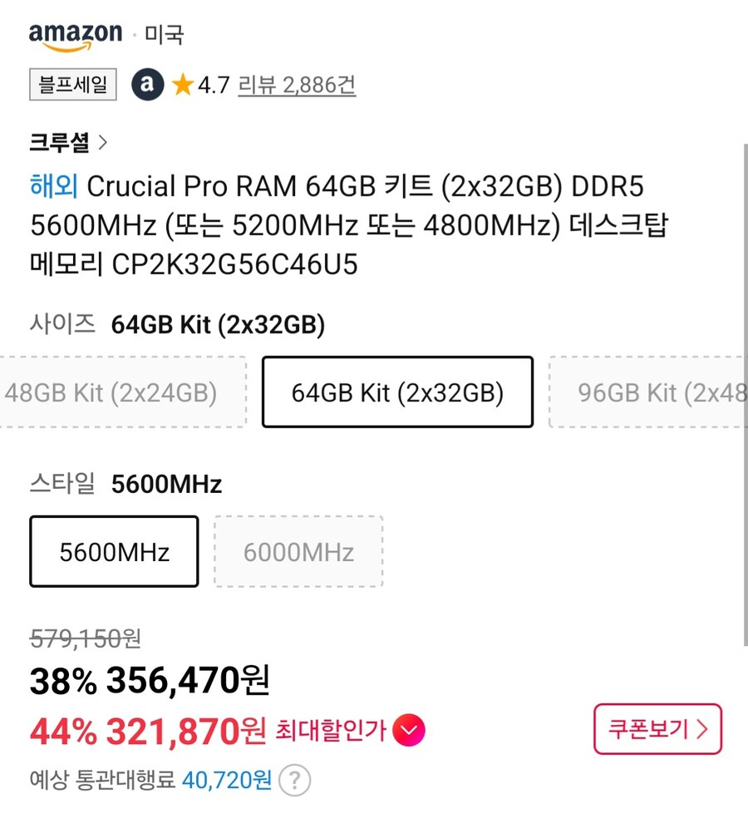Viewport: 748px width, 823px height.
Task: Select the 64GB Kit (2x32GB) size option
Action: coord(396,392)
